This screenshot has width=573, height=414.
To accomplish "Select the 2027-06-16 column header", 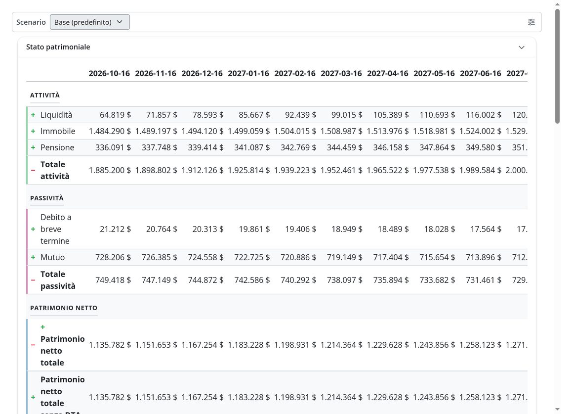I will 481,73.
